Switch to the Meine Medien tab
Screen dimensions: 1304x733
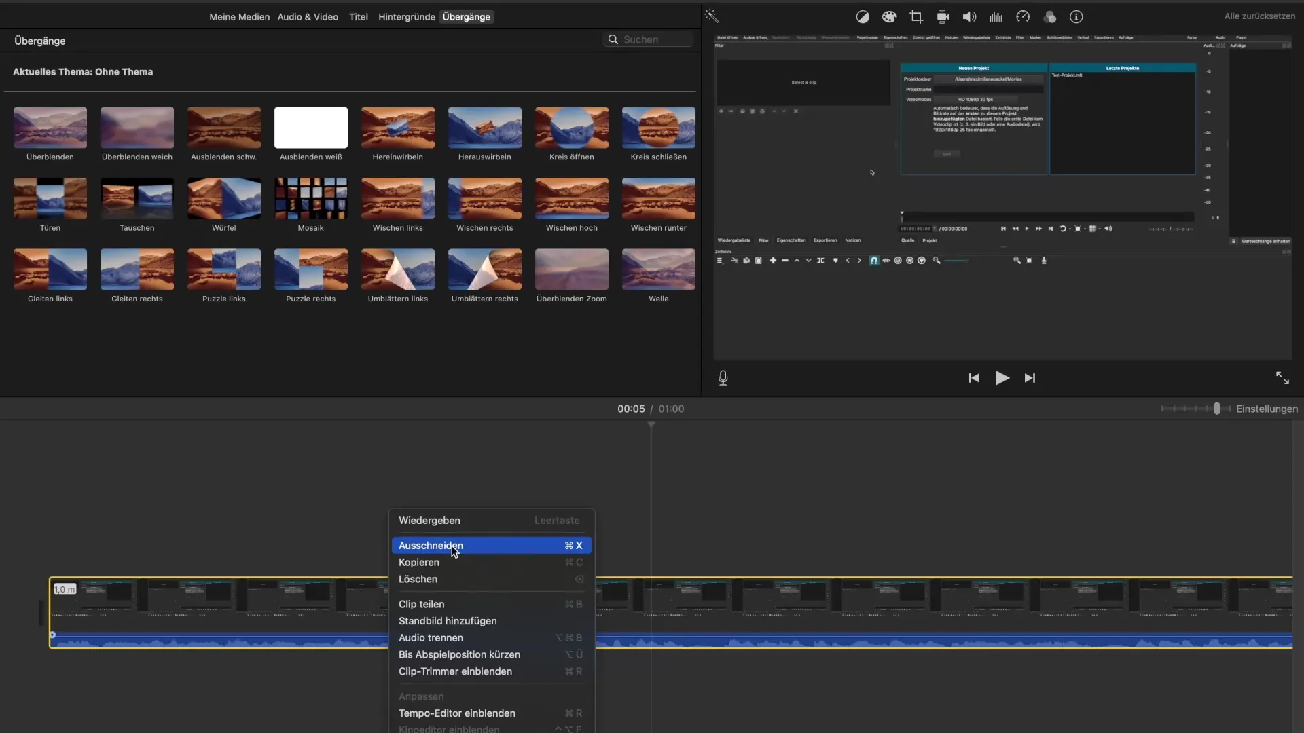(x=239, y=17)
